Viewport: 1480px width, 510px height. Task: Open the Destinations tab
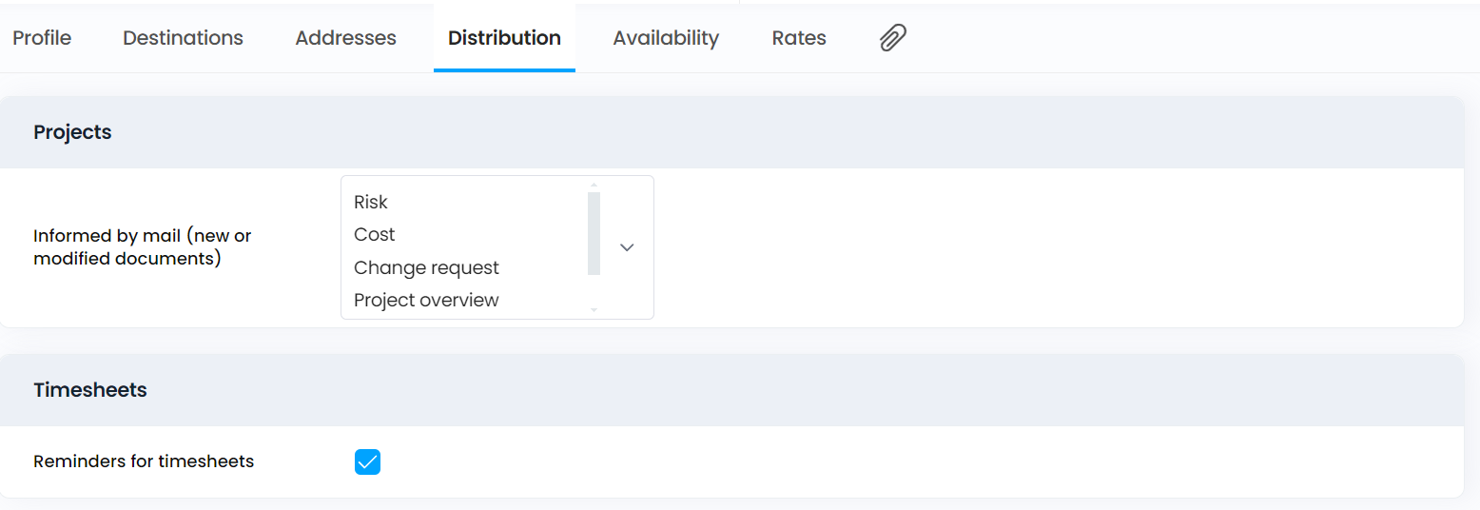click(183, 38)
